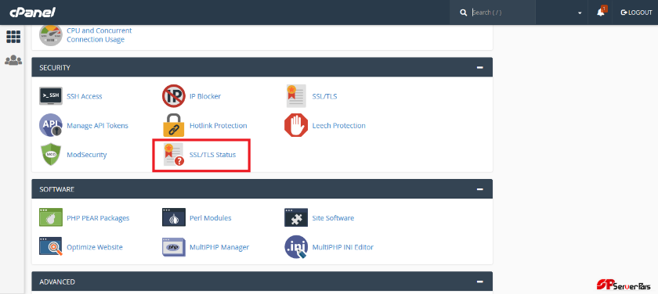Image resolution: width=658 pixels, height=294 pixels.
Task: Open the user account dropdown arrow
Action: pos(580,13)
